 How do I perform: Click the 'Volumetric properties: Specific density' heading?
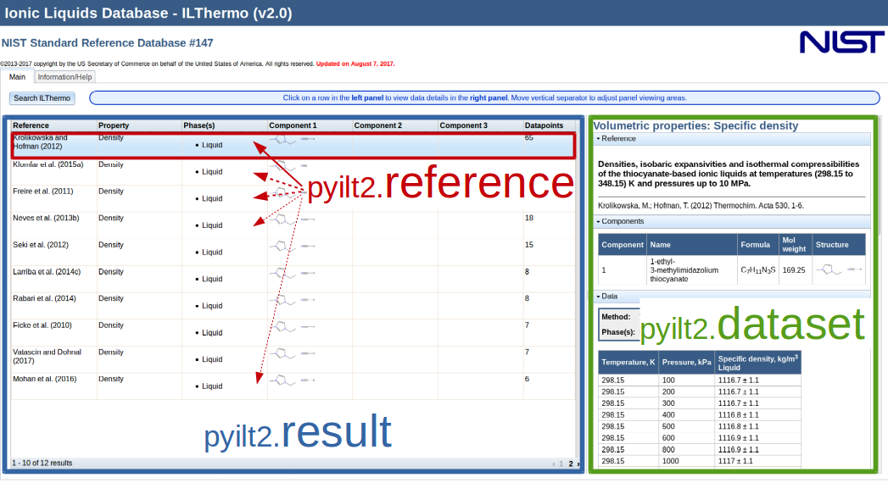(695, 125)
